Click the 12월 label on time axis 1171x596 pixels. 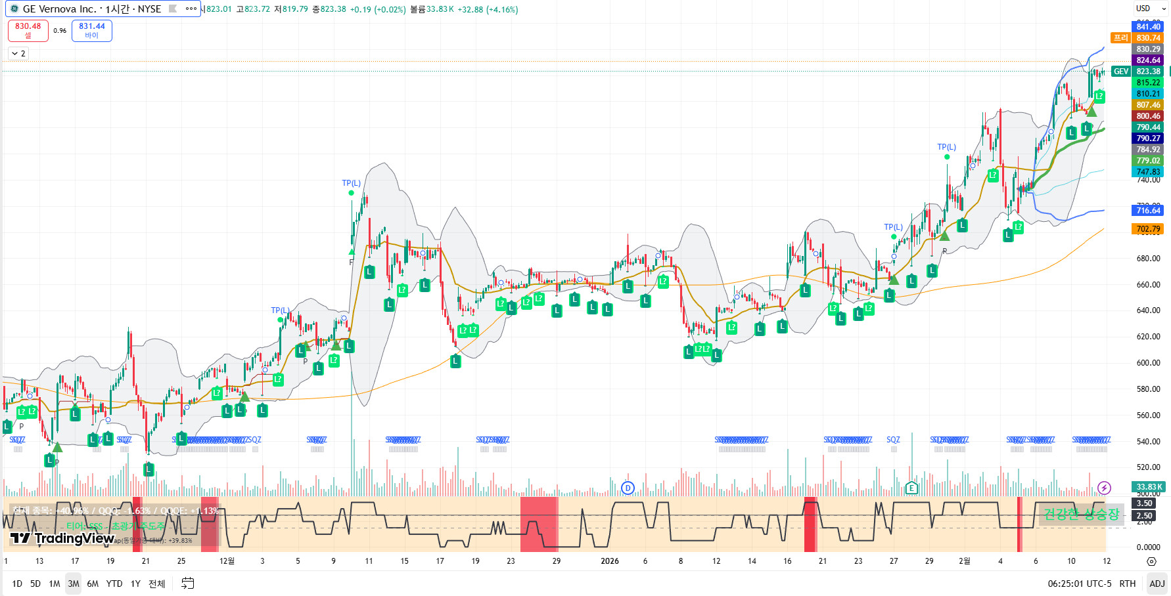tap(227, 561)
